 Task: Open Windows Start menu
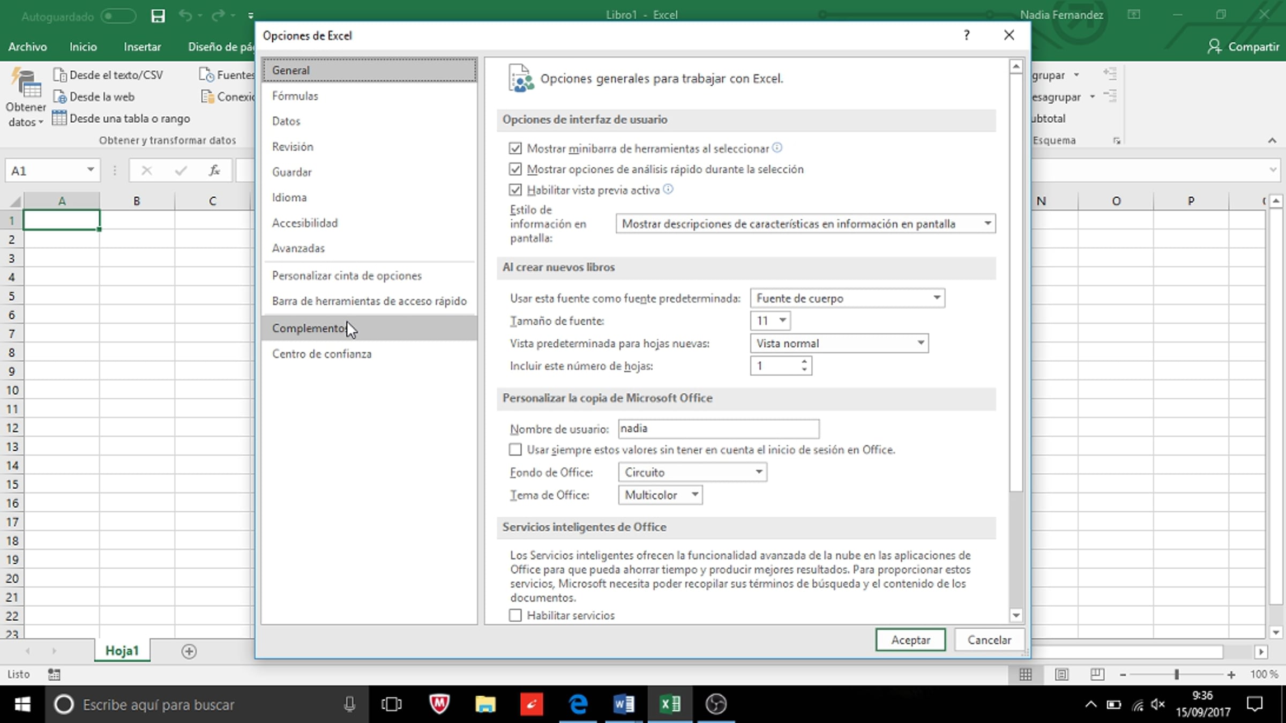tap(22, 704)
